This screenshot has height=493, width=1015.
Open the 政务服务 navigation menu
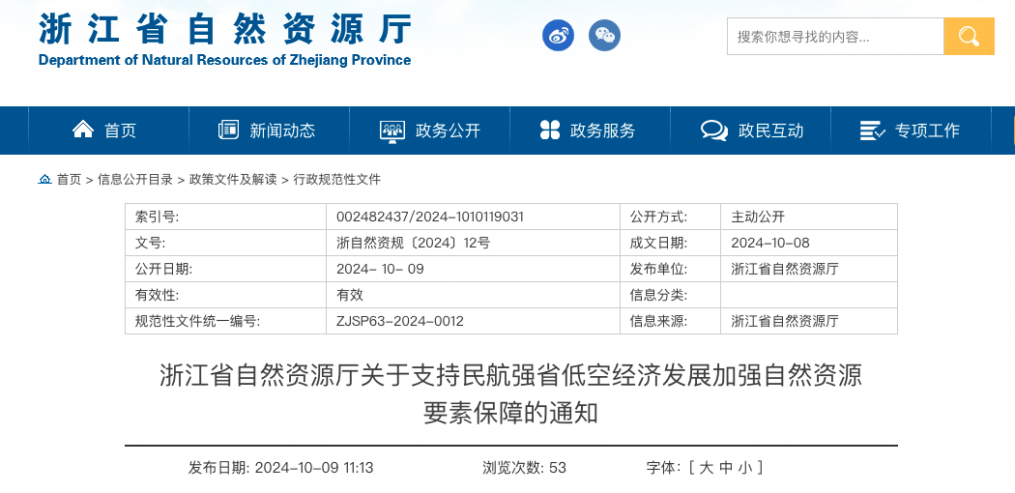pyautogui.click(x=602, y=130)
